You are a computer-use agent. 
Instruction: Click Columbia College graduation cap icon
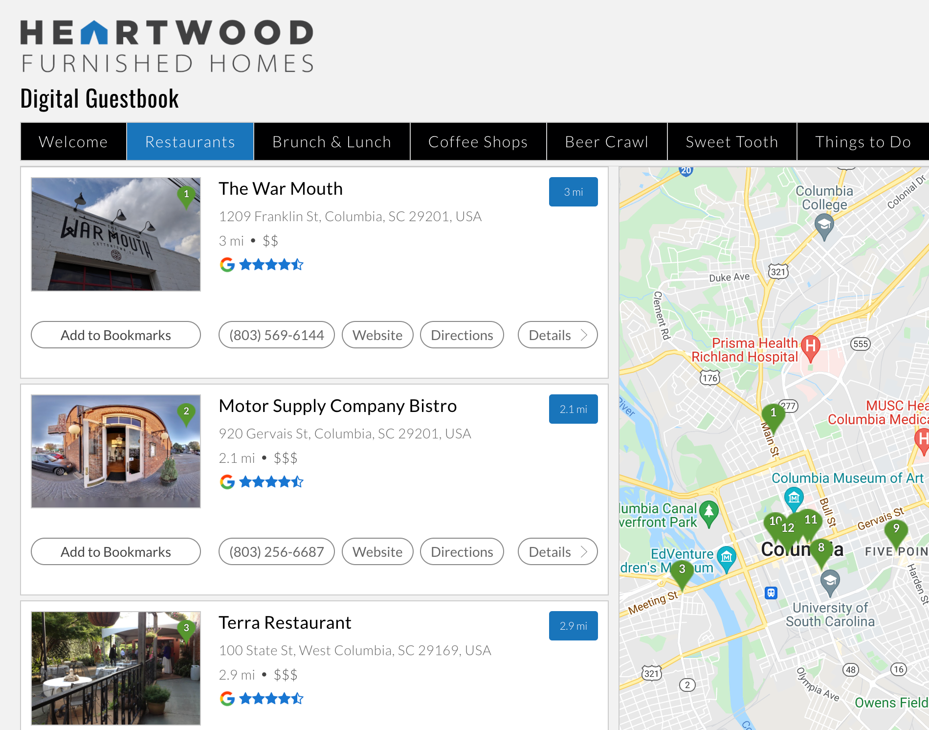point(824,228)
